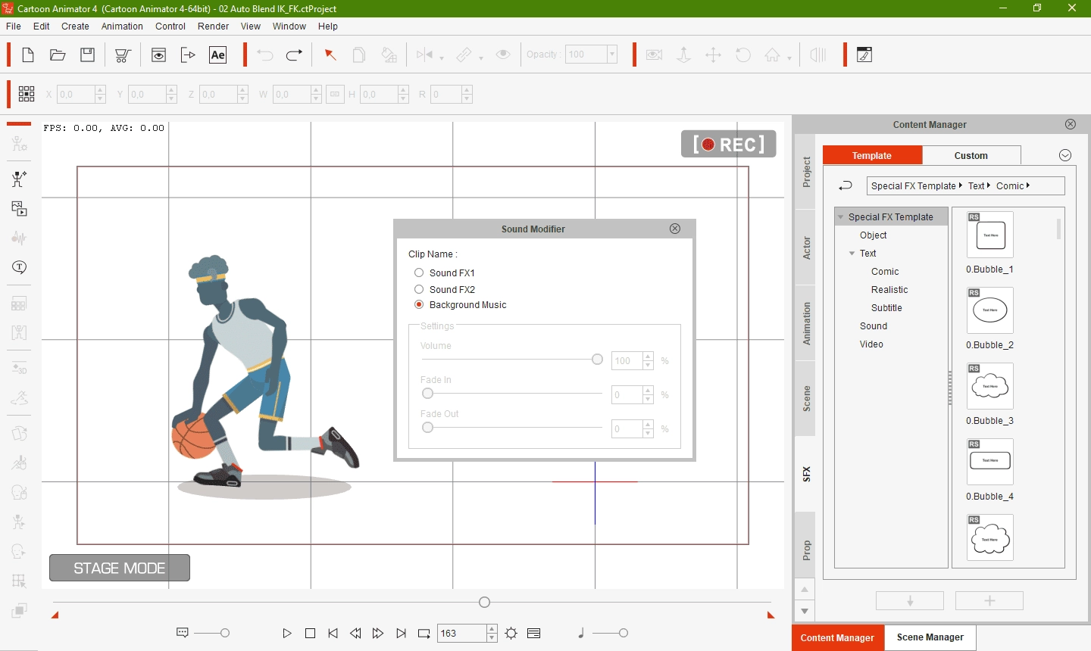Select the 0.Bubble_3 cloud thumbnail
This screenshot has width=1091, height=651.
(x=990, y=386)
